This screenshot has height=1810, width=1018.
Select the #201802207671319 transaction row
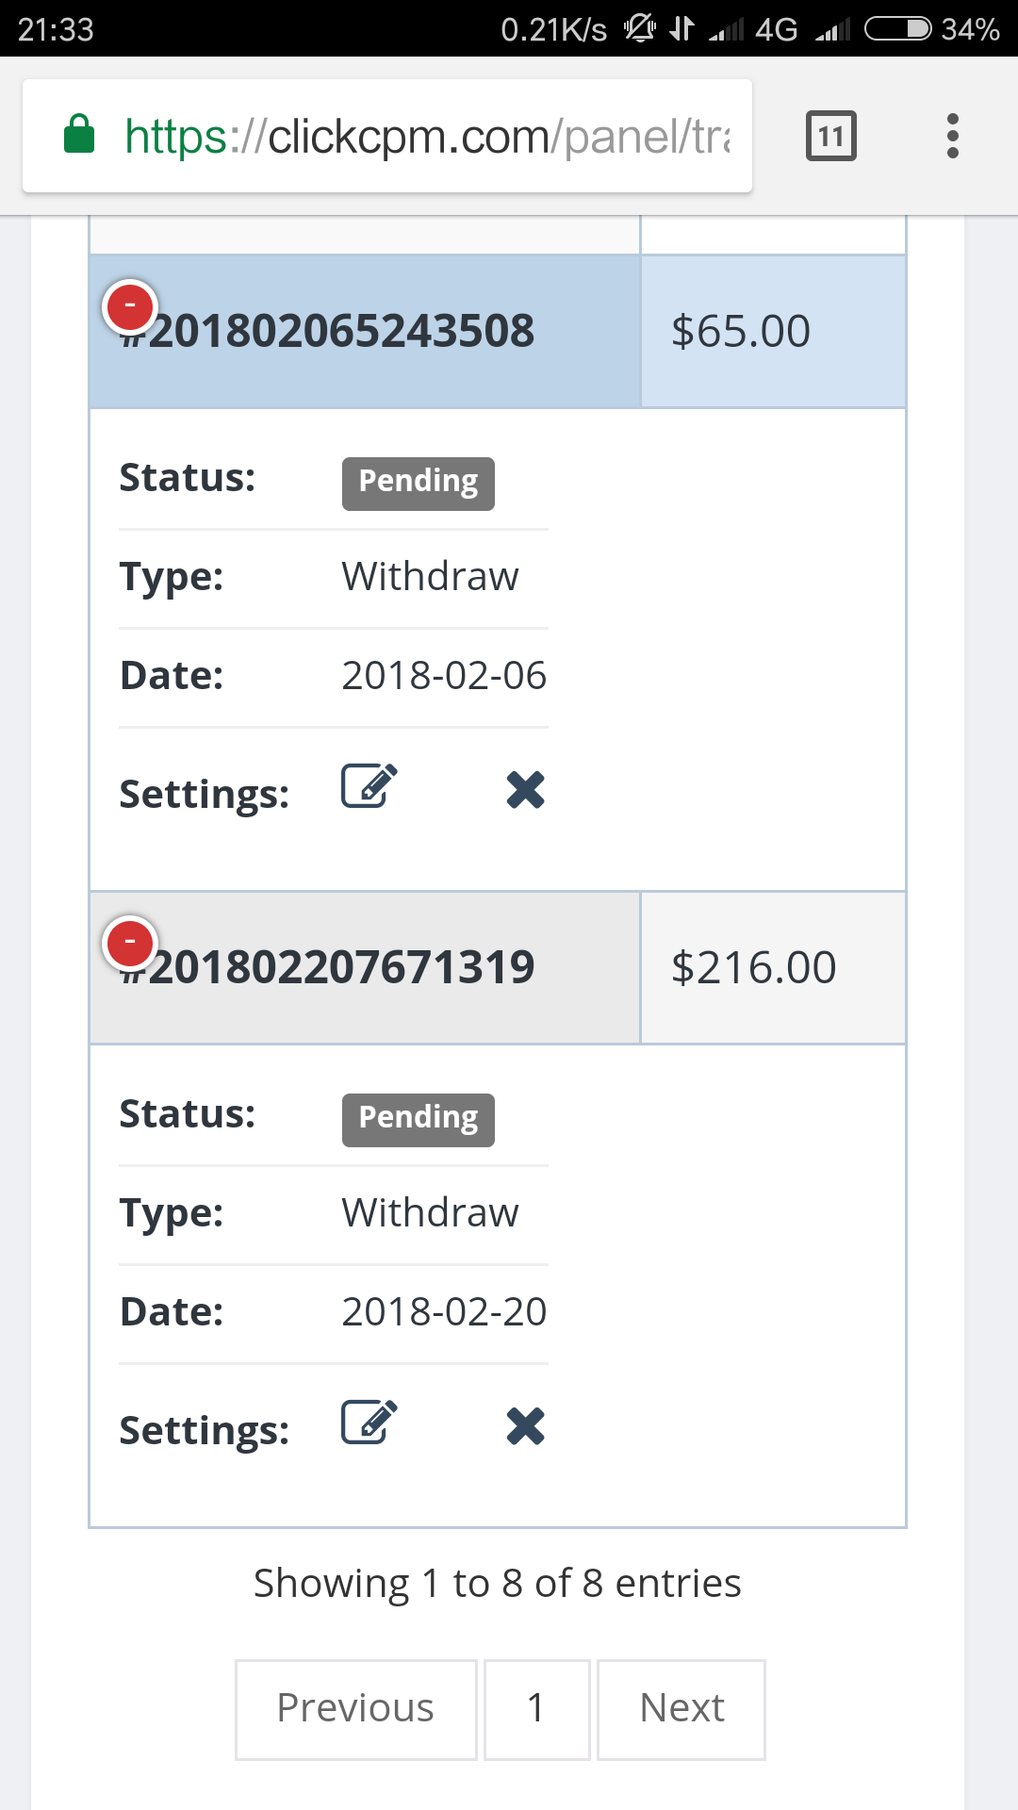click(x=365, y=967)
